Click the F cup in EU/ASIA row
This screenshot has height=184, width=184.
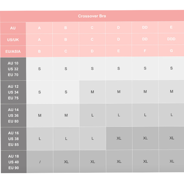pyautogui.click(x=145, y=51)
